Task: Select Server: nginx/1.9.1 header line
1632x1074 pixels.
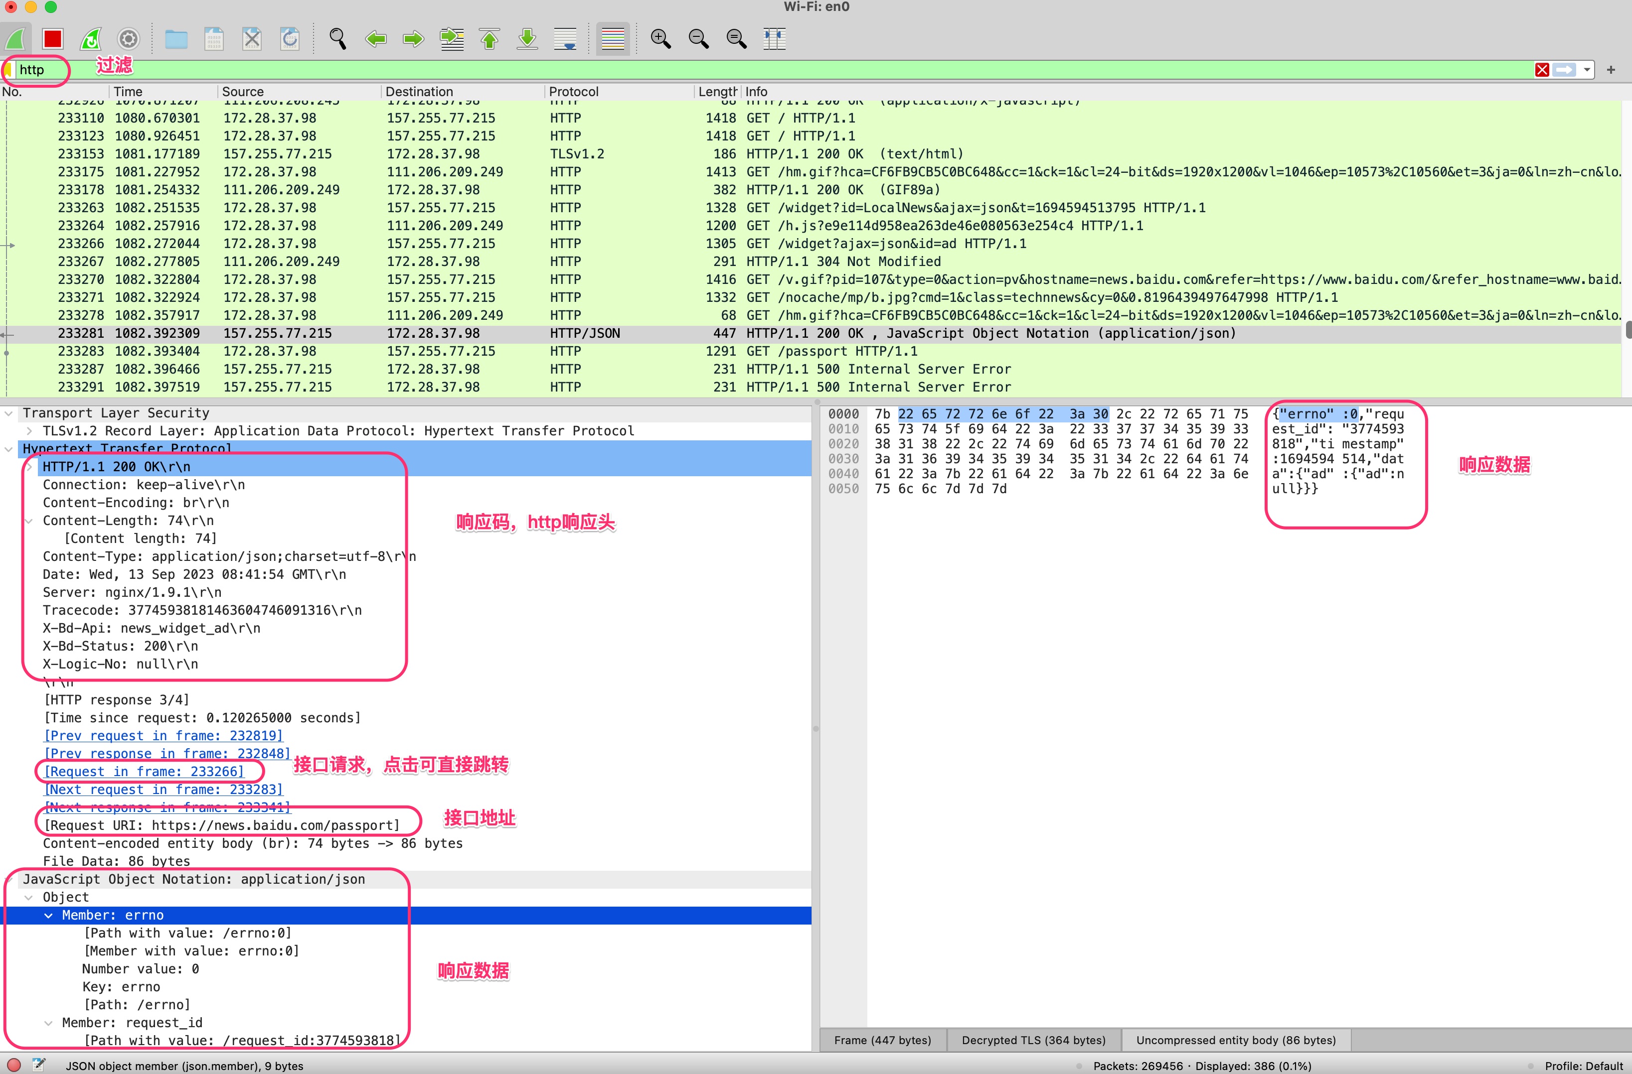Action: coord(132,592)
